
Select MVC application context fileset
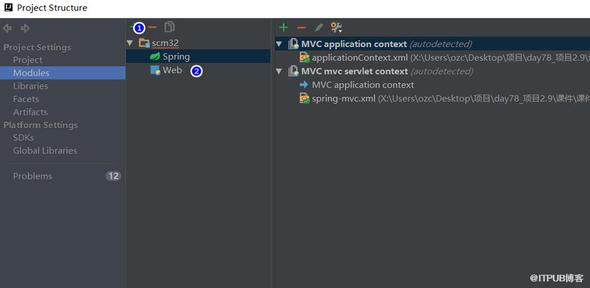[x=432, y=44]
